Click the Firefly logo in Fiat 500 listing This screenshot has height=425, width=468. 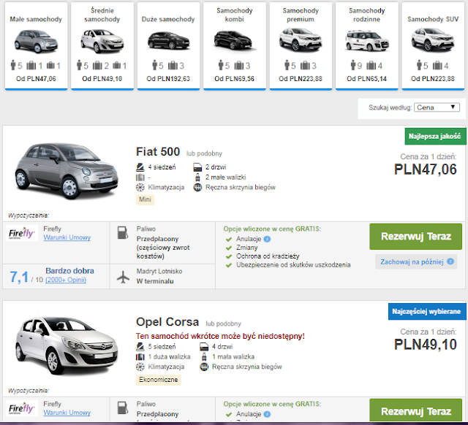tap(21, 234)
